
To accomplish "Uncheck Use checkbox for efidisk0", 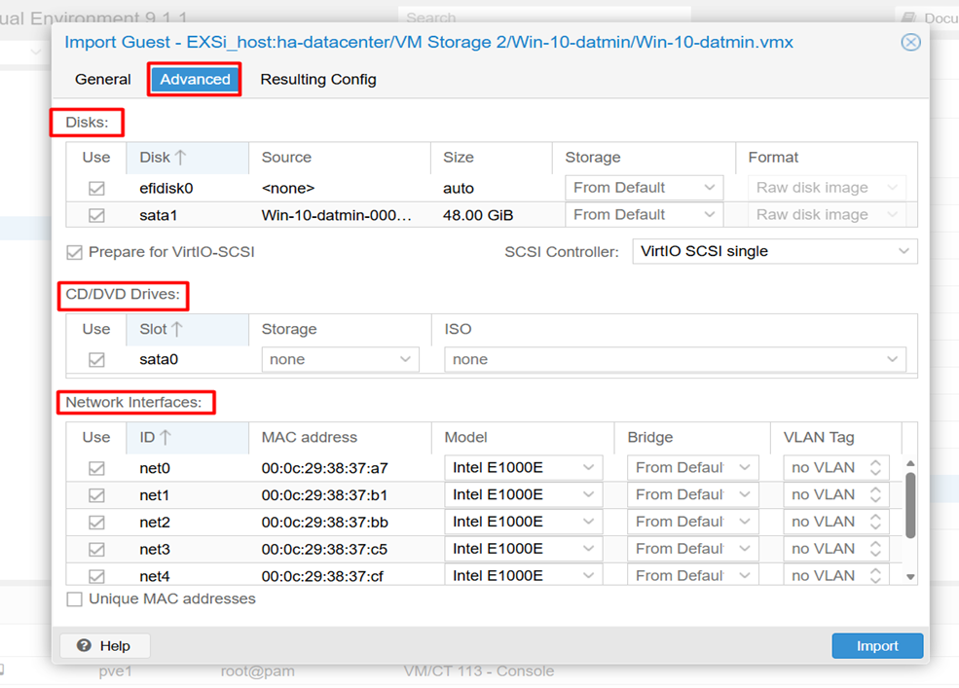I will pos(96,189).
